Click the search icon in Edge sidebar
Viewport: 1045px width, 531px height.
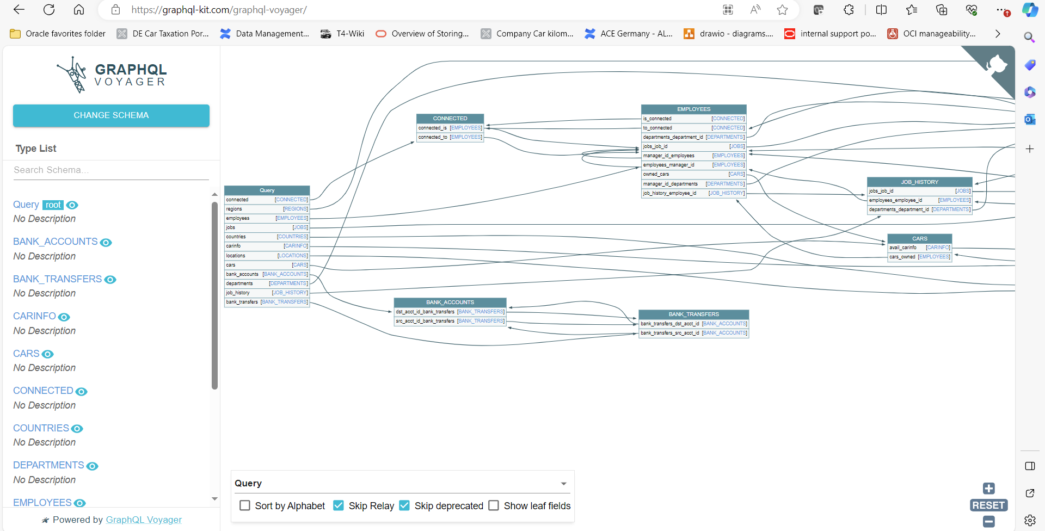[x=1030, y=38]
